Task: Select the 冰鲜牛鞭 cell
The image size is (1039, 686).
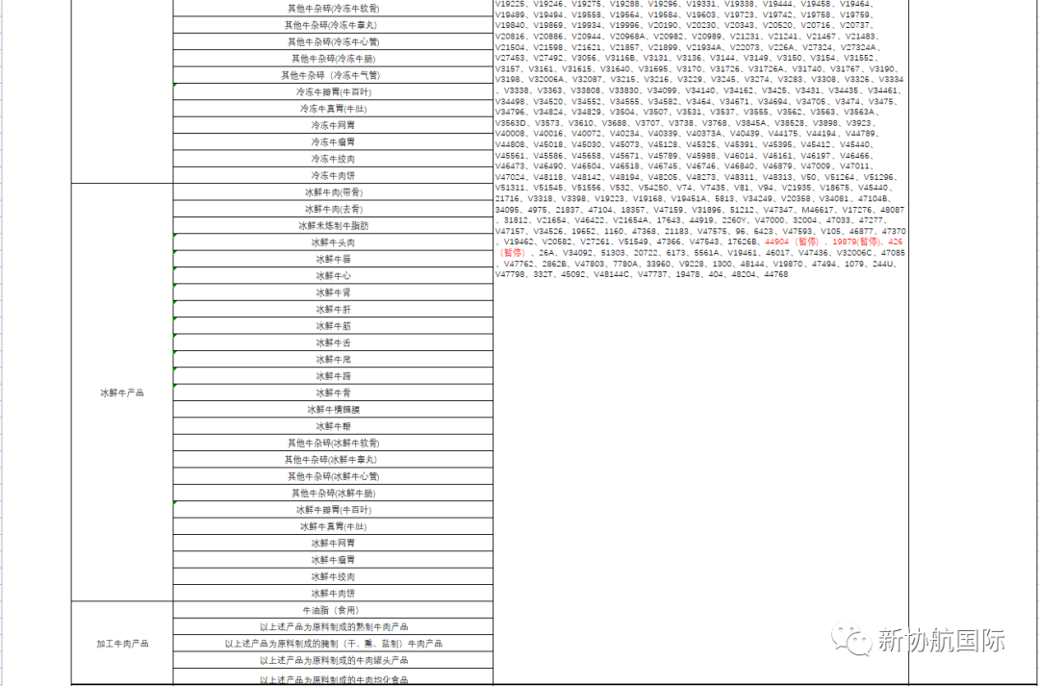Action: [333, 426]
